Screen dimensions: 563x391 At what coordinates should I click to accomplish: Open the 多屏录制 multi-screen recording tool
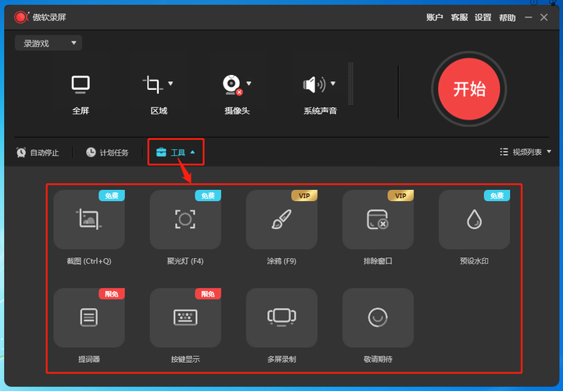pos(281,317)
